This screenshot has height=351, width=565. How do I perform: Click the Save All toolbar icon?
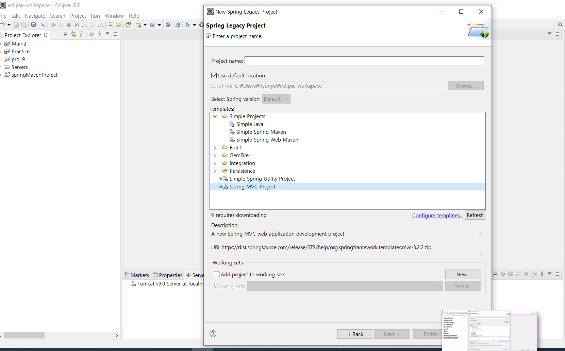[24, 25]
